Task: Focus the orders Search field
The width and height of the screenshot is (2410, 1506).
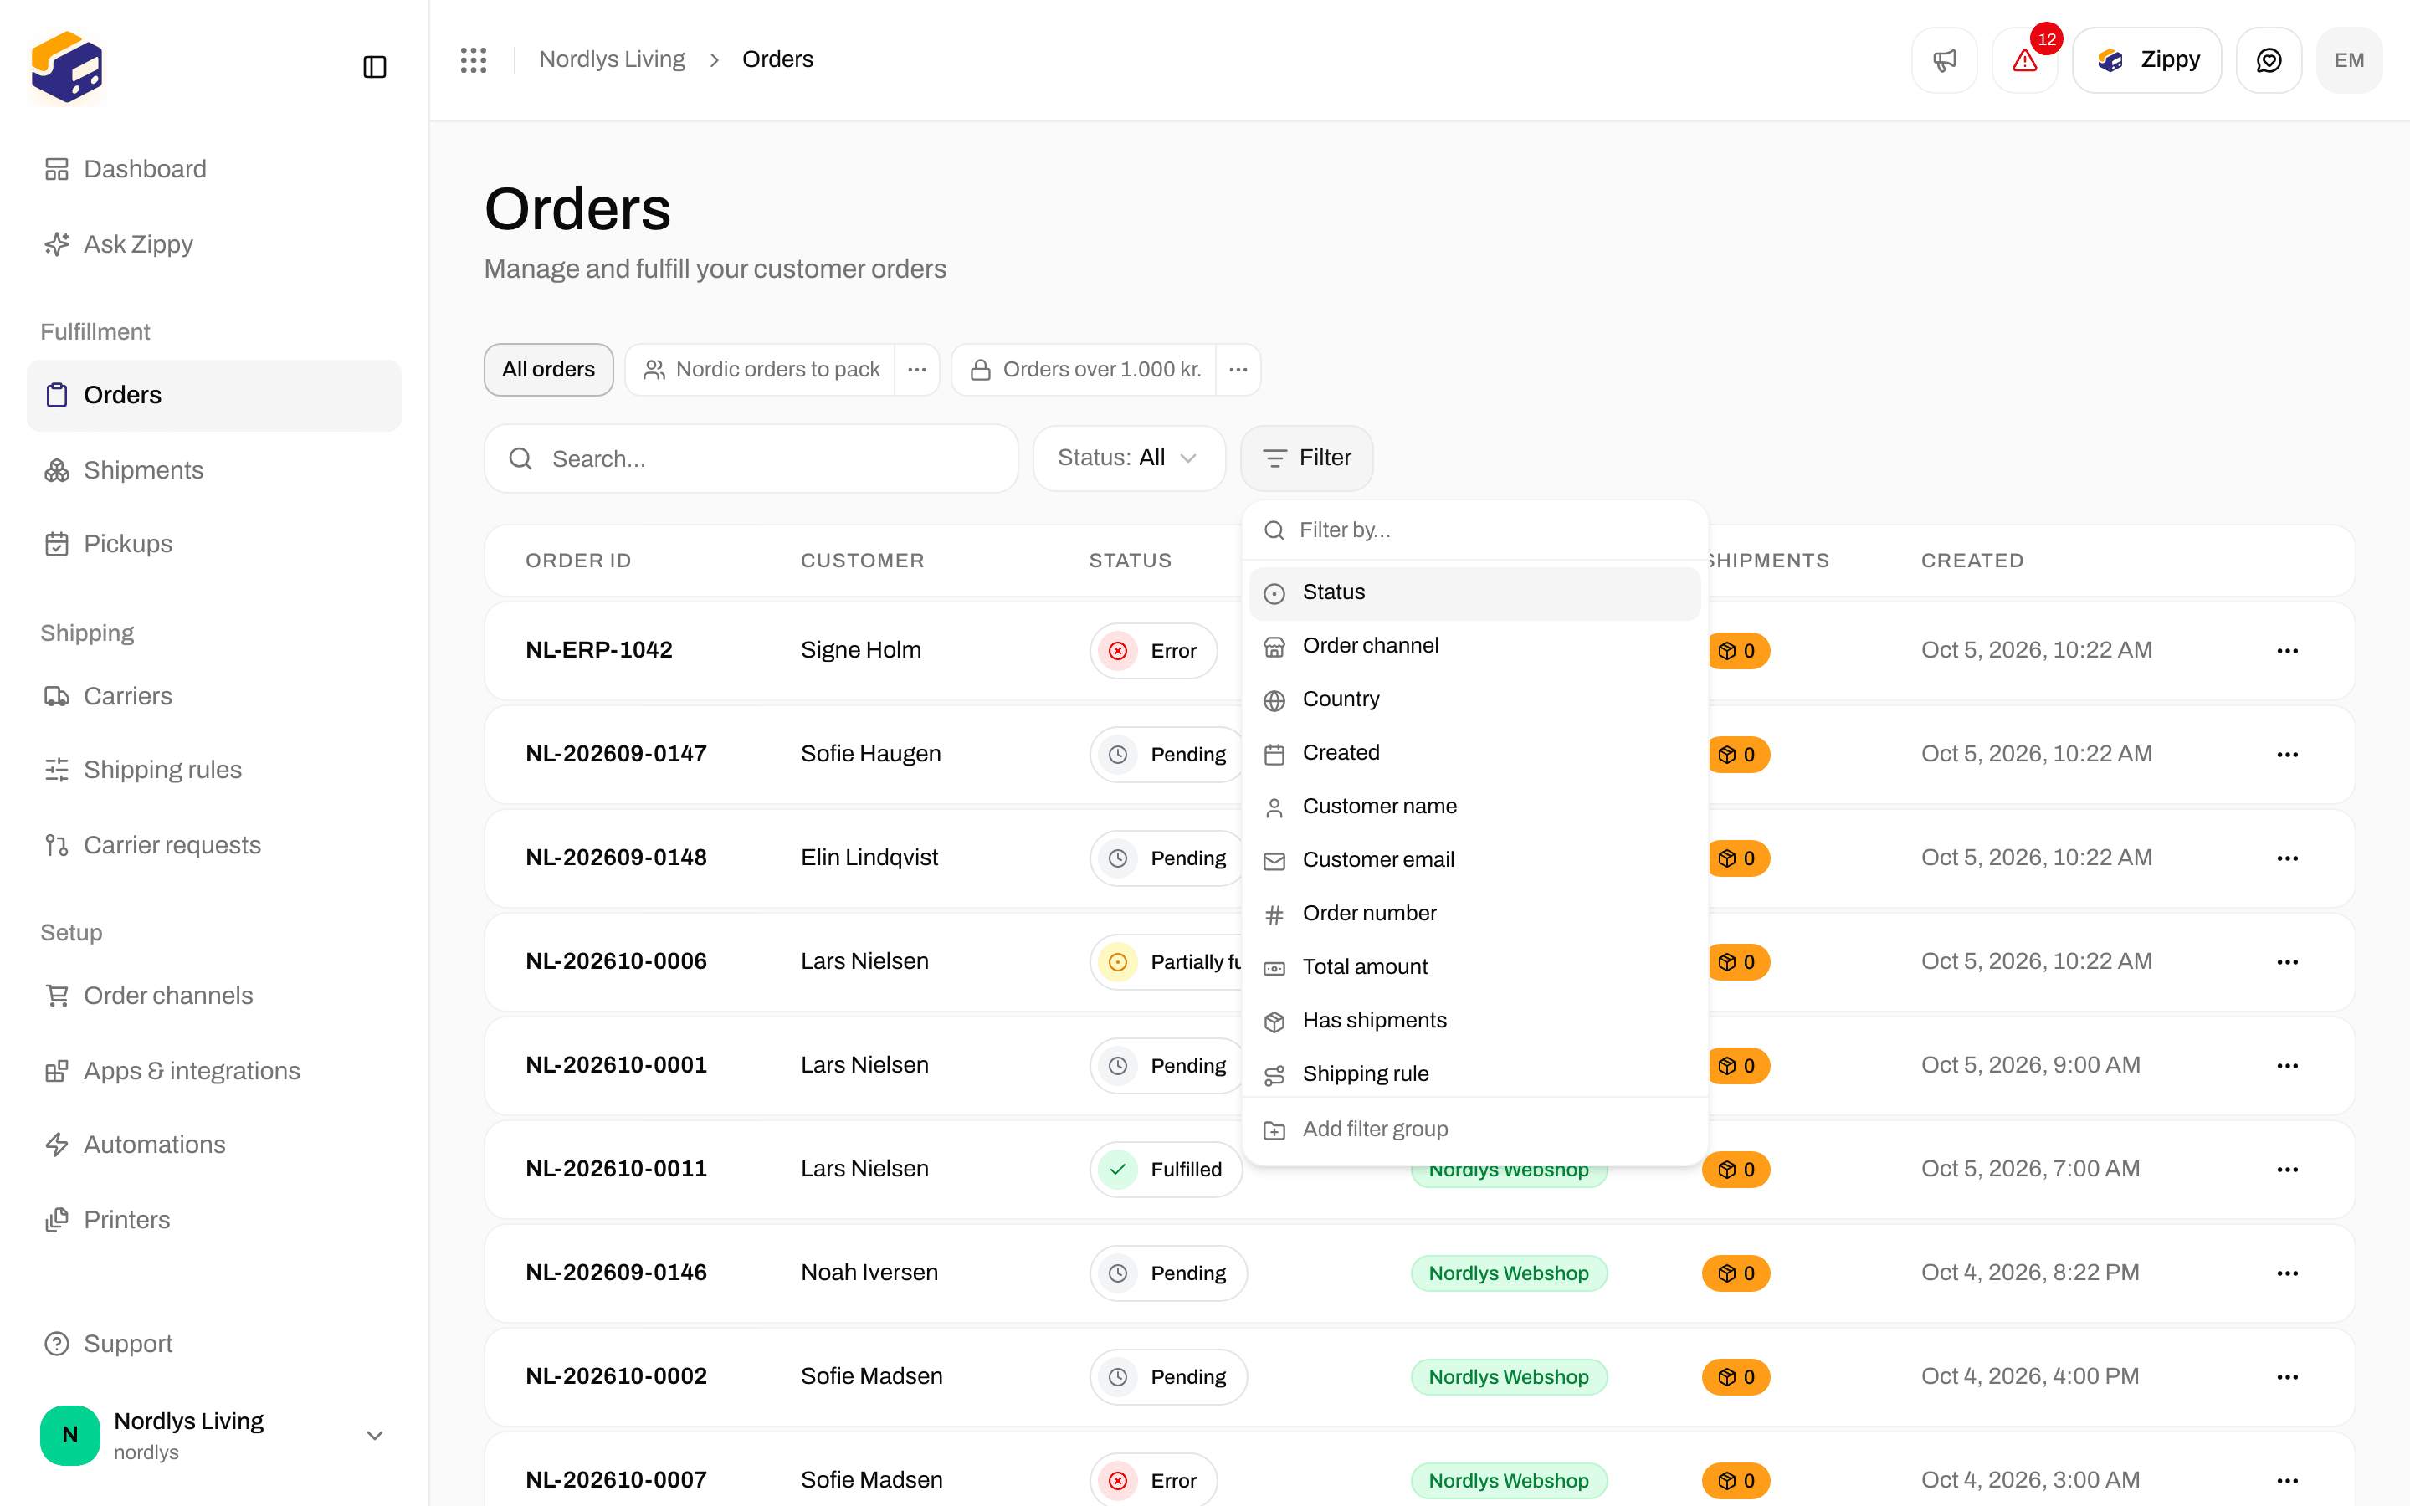Action: tap(751, 458)
